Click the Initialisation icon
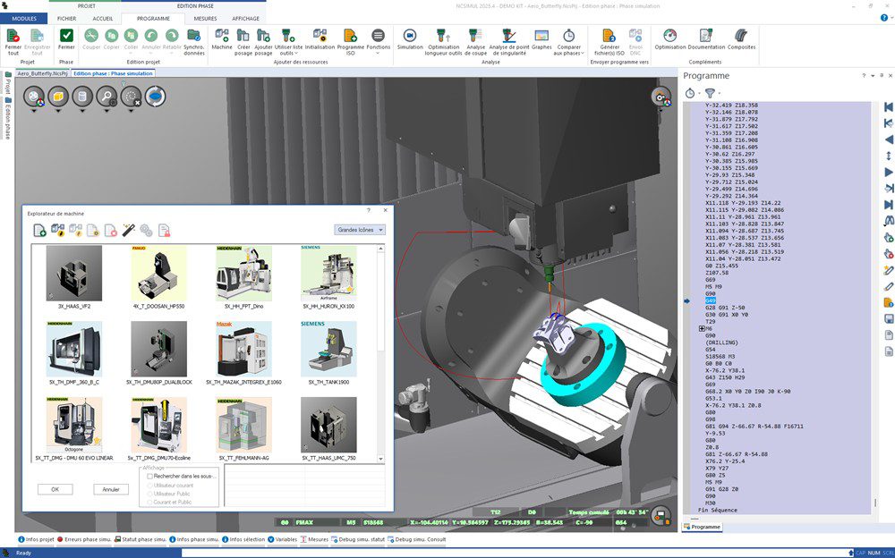Image resolution: width=895 pixels, height=558 pixels. coord(320,36)
